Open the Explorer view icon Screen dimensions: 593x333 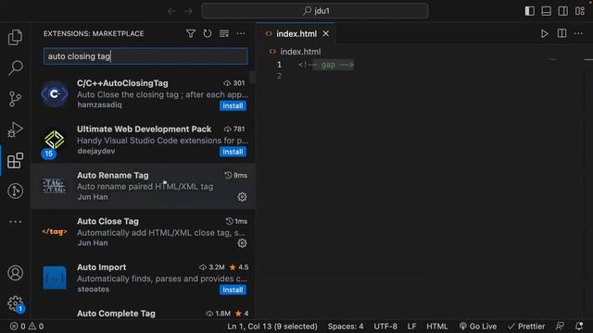click(15, 37)
